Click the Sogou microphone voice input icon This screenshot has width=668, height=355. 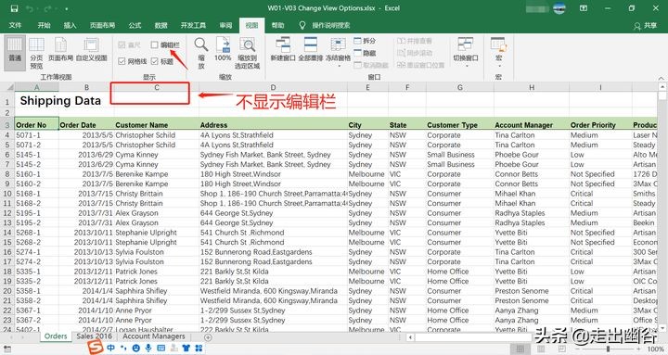148,348
